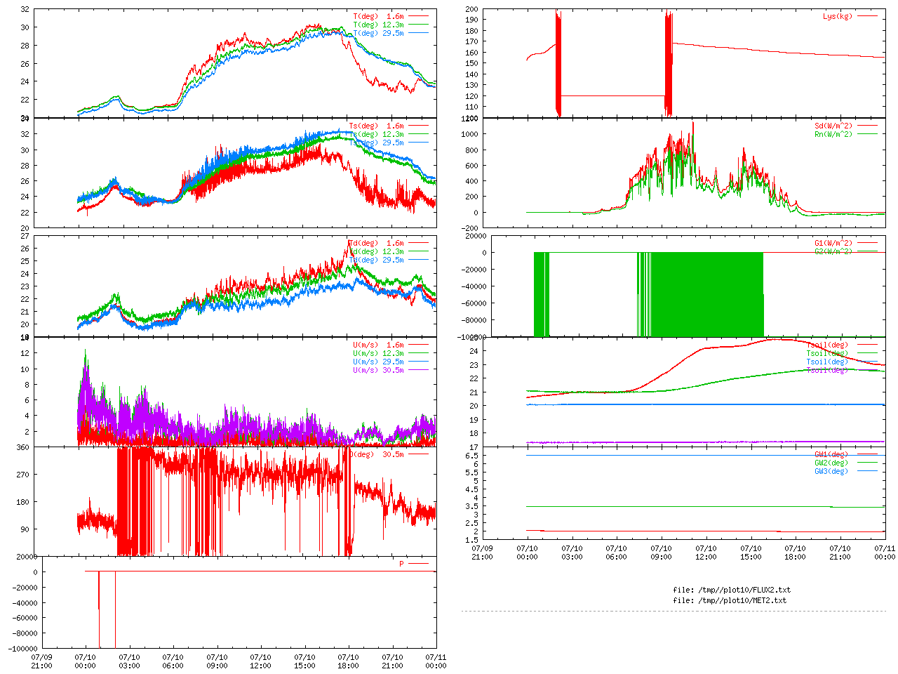Click the "Lys(kg)" legend label
The image size is (898, 674).
pos(838,16)
